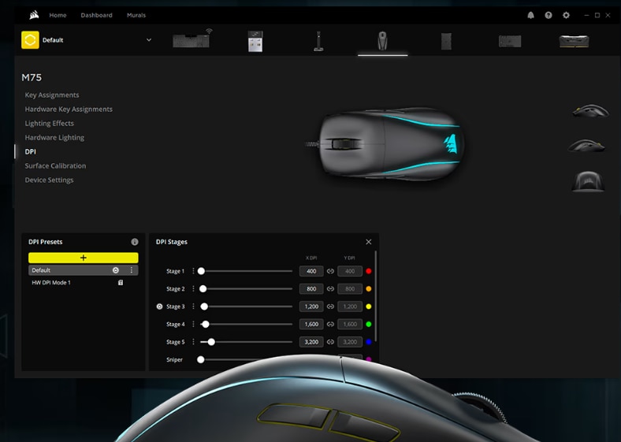621x442 pixels.
Task: Click the Sniper DPI slider handle
Action: pos(201,359)
